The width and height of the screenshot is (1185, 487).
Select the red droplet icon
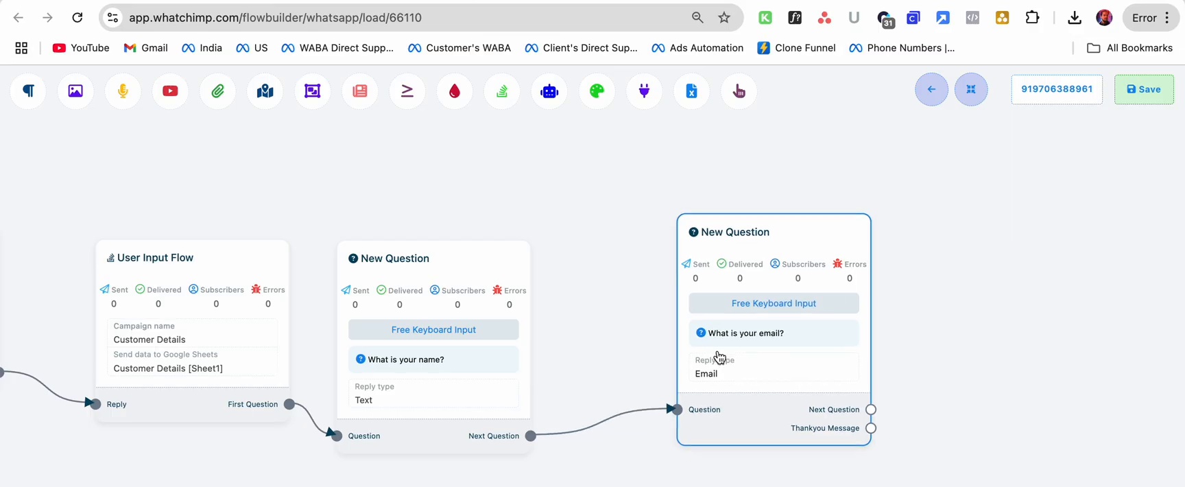pyautogui.click(x=455, y=91)
